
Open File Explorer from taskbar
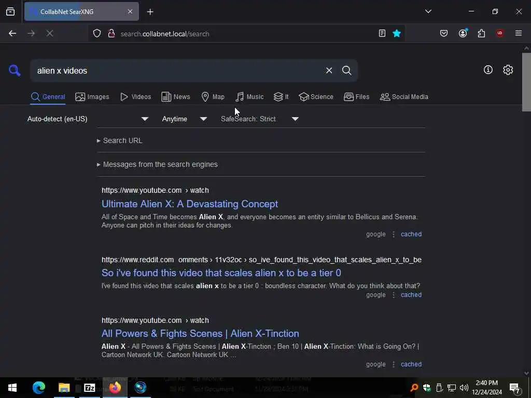tap(64, 388)
